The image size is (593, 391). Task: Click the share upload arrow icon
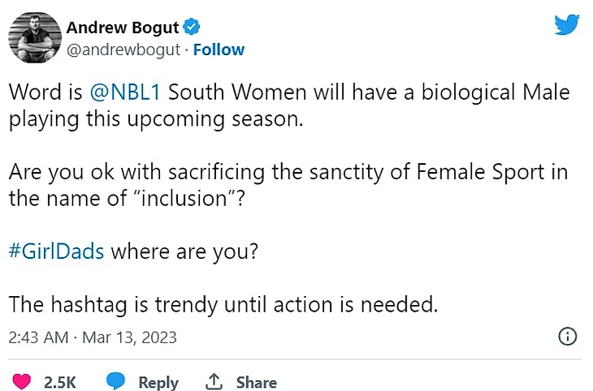214,381
